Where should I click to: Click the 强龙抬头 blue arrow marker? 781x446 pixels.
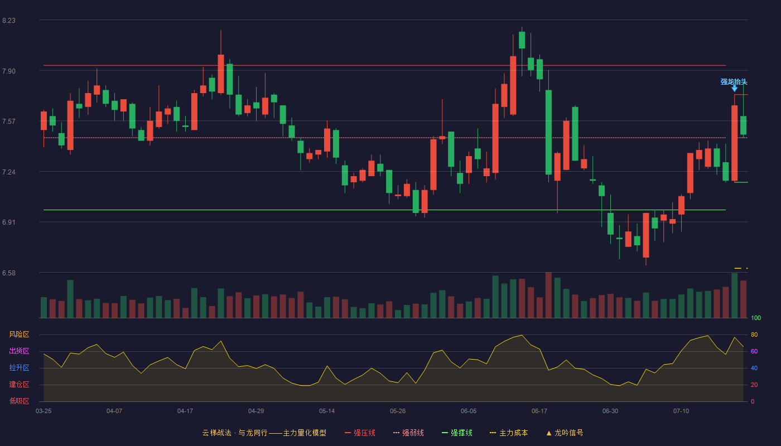point(734,89)
